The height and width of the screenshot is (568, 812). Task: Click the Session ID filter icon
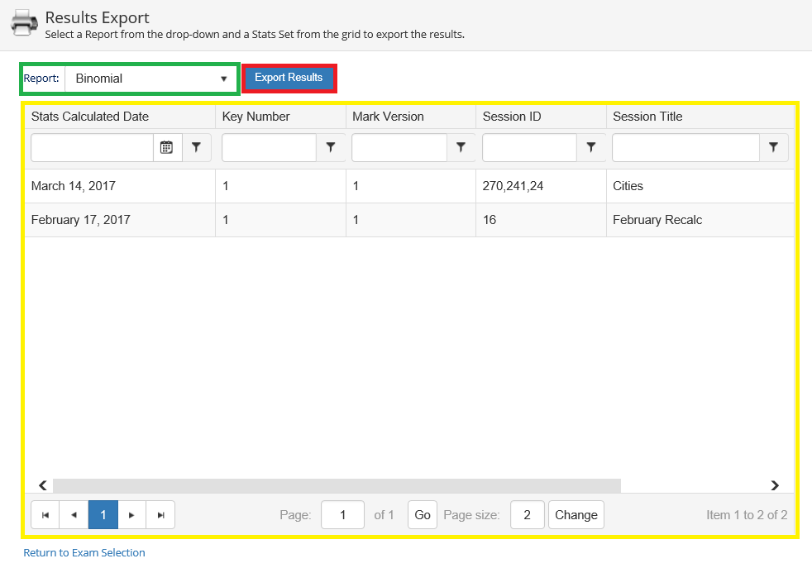(x=591, y=147)
